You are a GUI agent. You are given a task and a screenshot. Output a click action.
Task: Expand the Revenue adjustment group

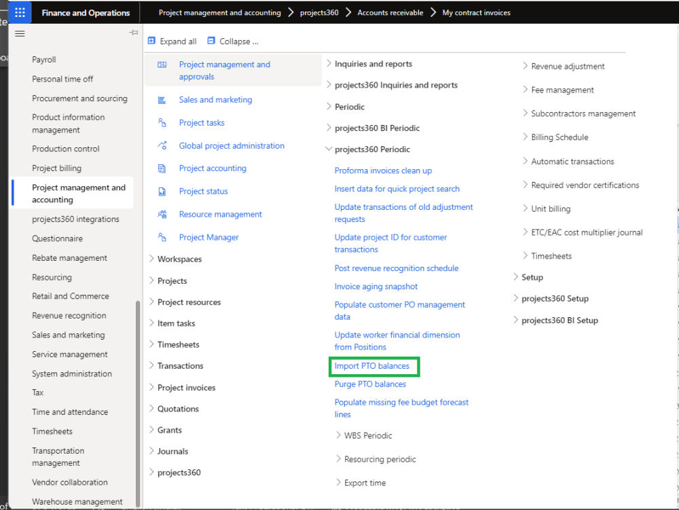[526, 65]
